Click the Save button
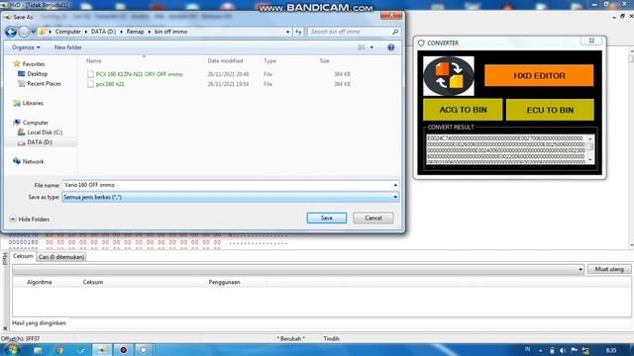Image resolution: width=634 pixels, height=356 pixels. pyautogui.click(x=327, y=218)
